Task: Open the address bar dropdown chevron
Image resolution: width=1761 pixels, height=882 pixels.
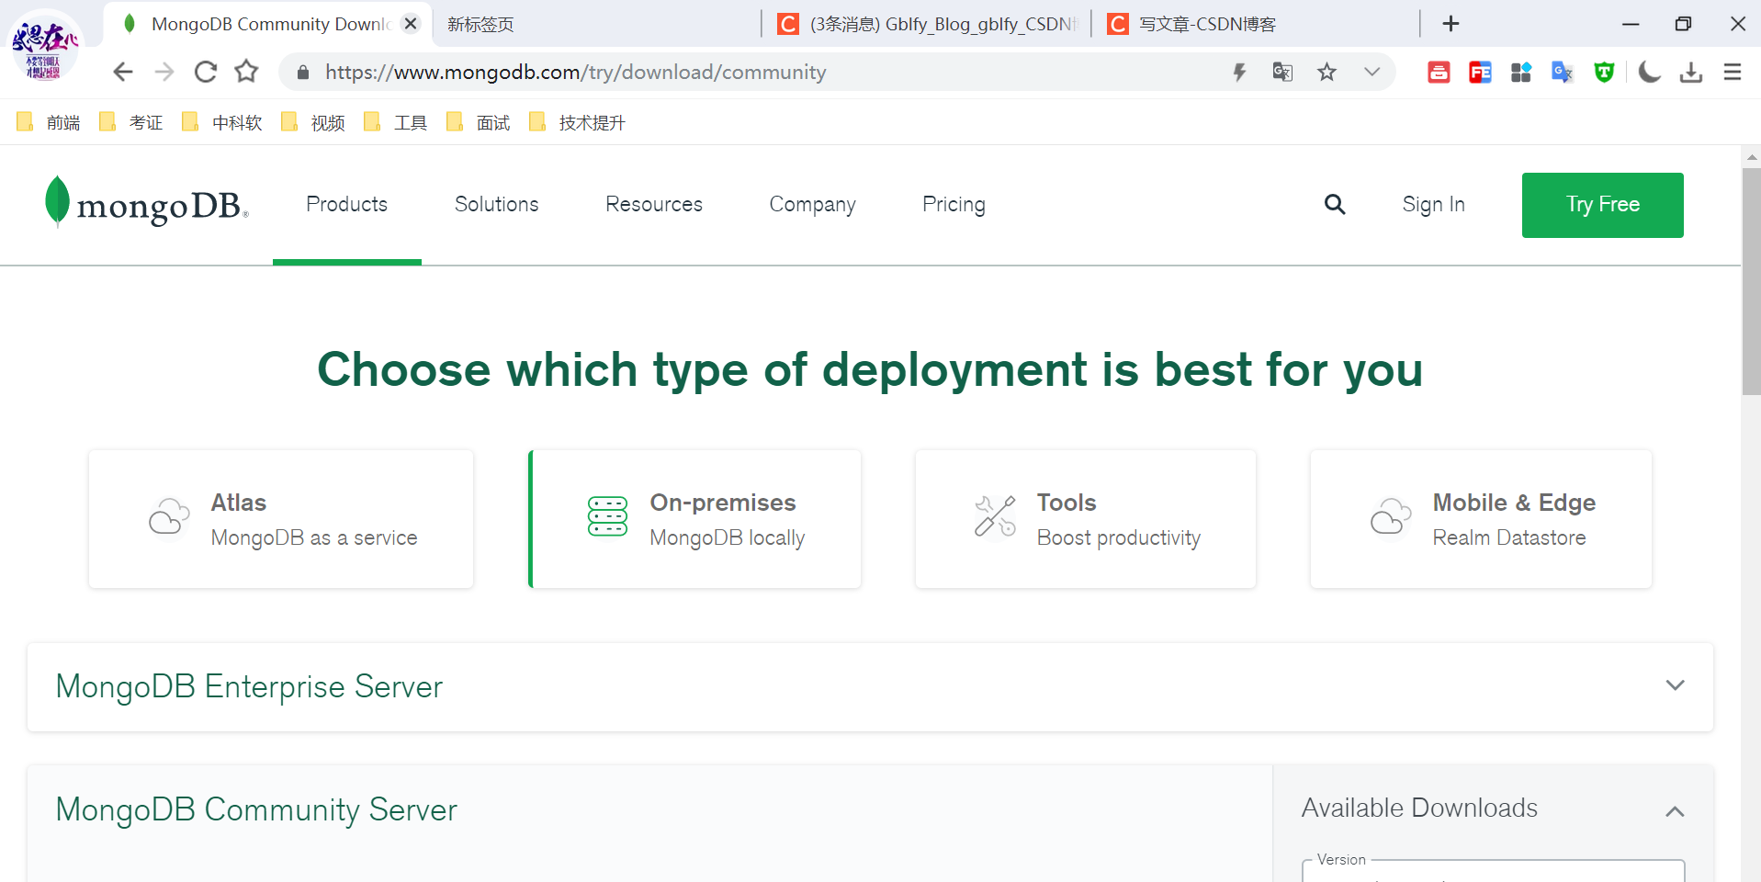Action: pyautogui.click(x=1372, y=72)
